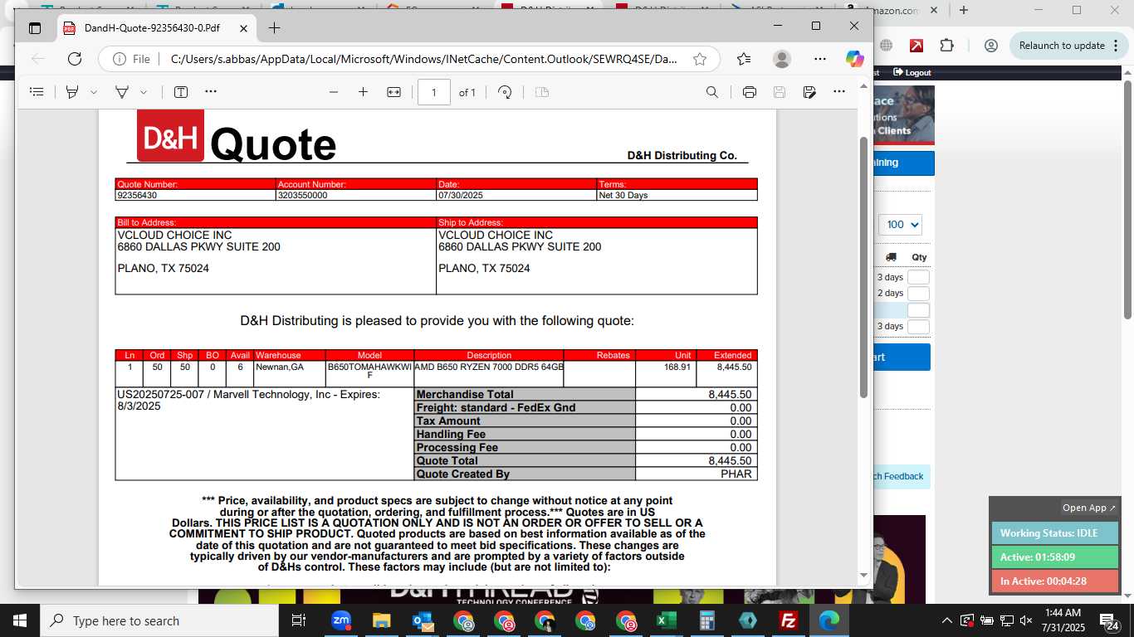Open highlight color options dropdown arrow
1134x637 pixels.
pyautogui.click(x=94, y=92)
